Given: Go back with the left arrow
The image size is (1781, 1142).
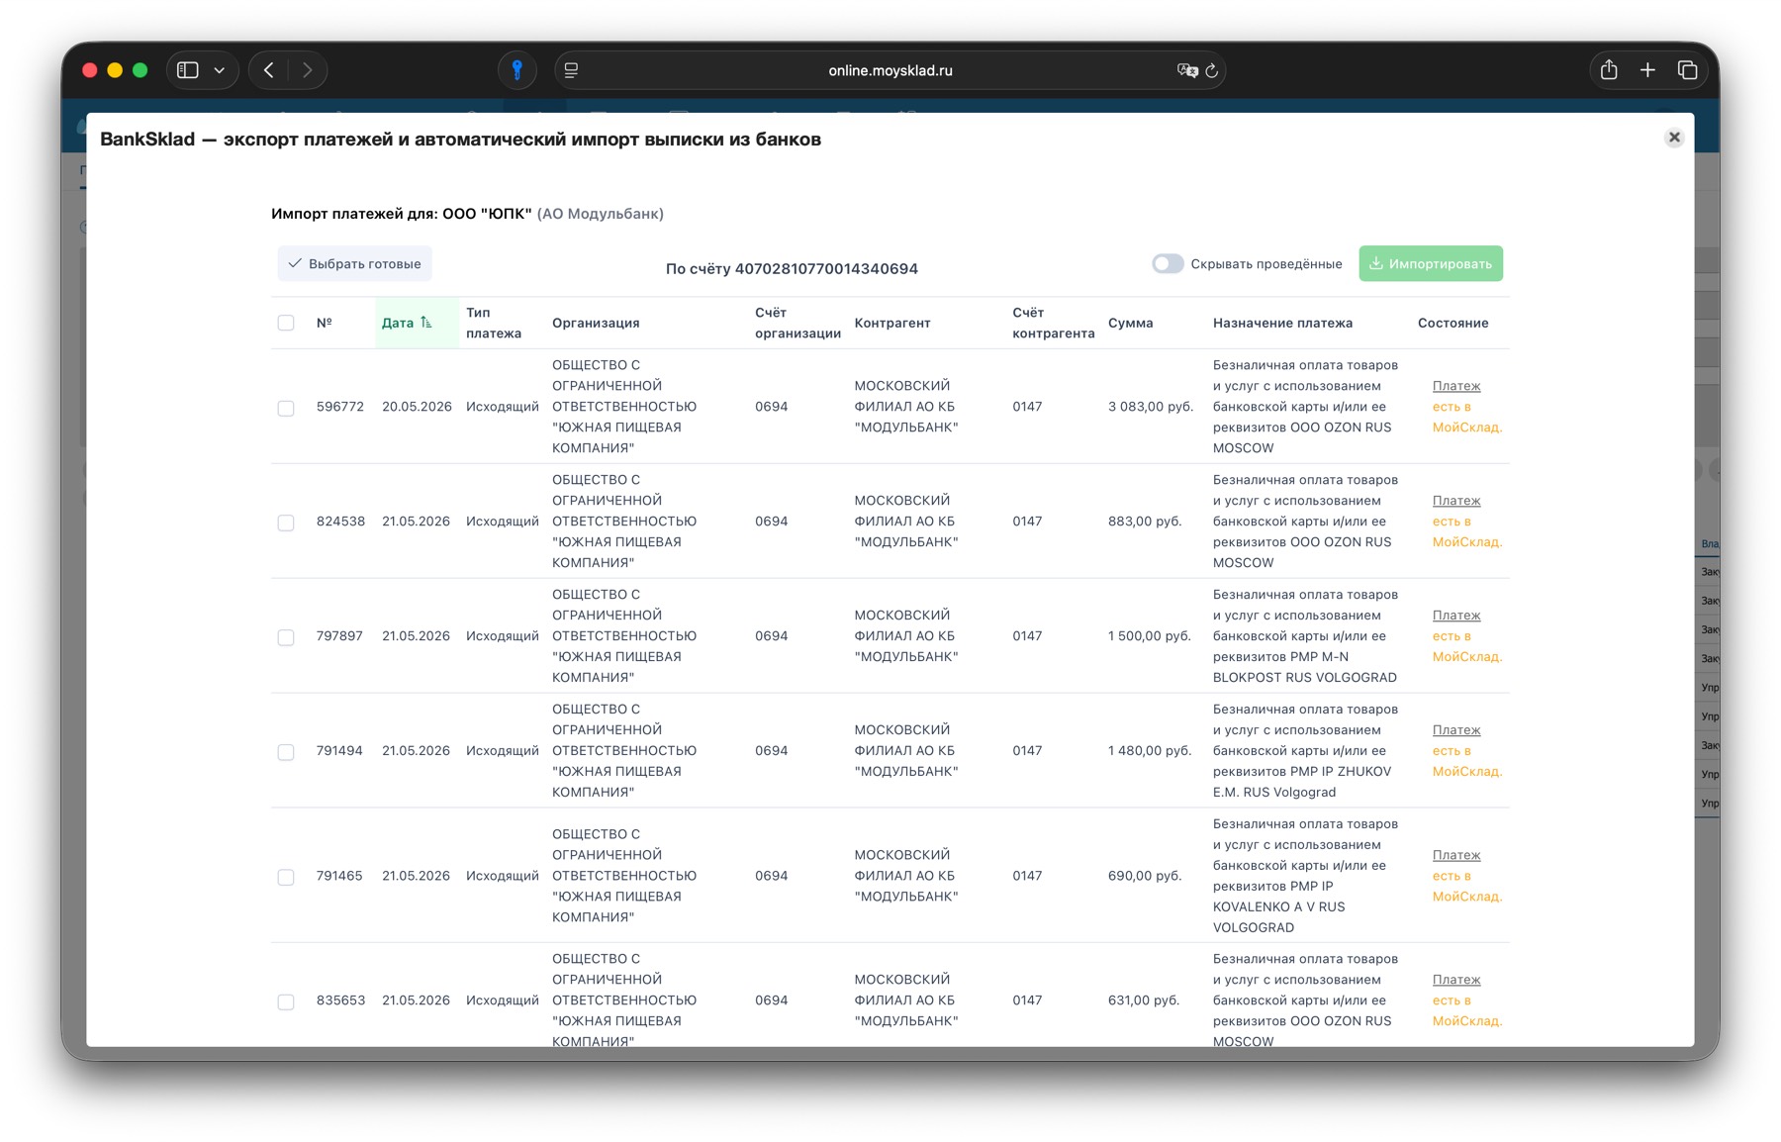Looking at the screenshot, I should tap(269, 70).
